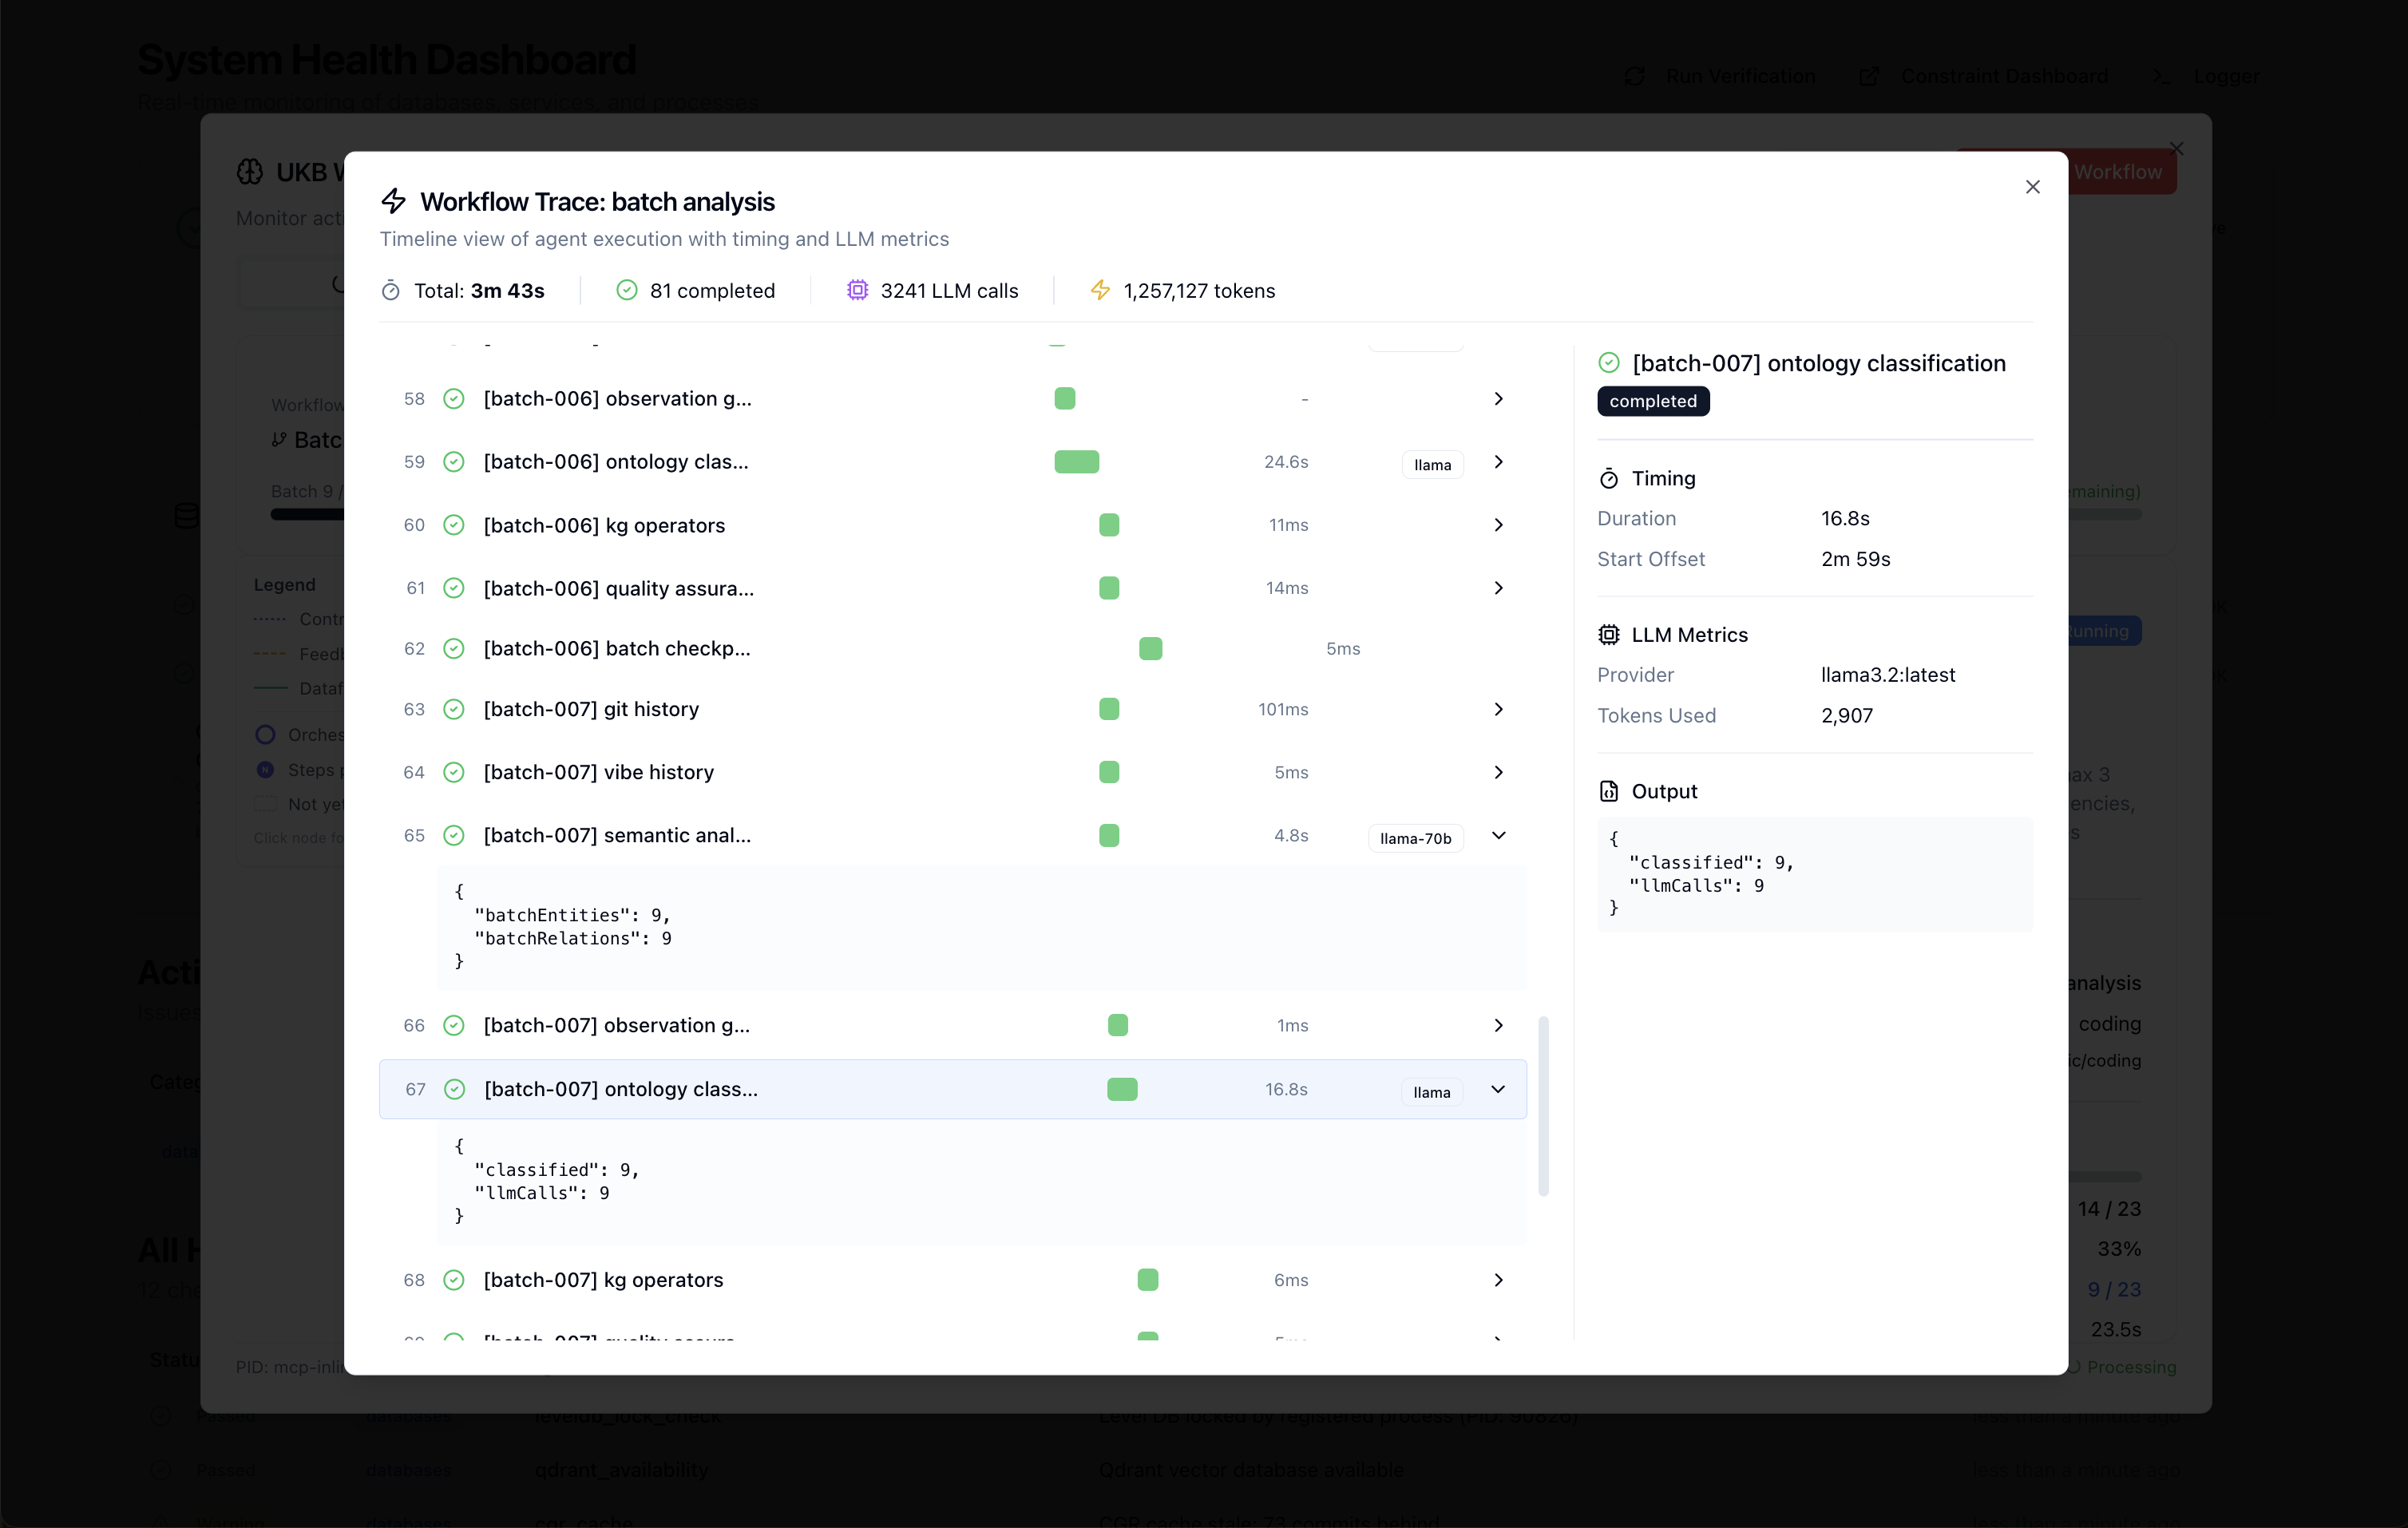Collapse row 65 batch-007 semantic analysis chevron
This screenshot has height=1528, width=2408.
[x=1498, y=835]
